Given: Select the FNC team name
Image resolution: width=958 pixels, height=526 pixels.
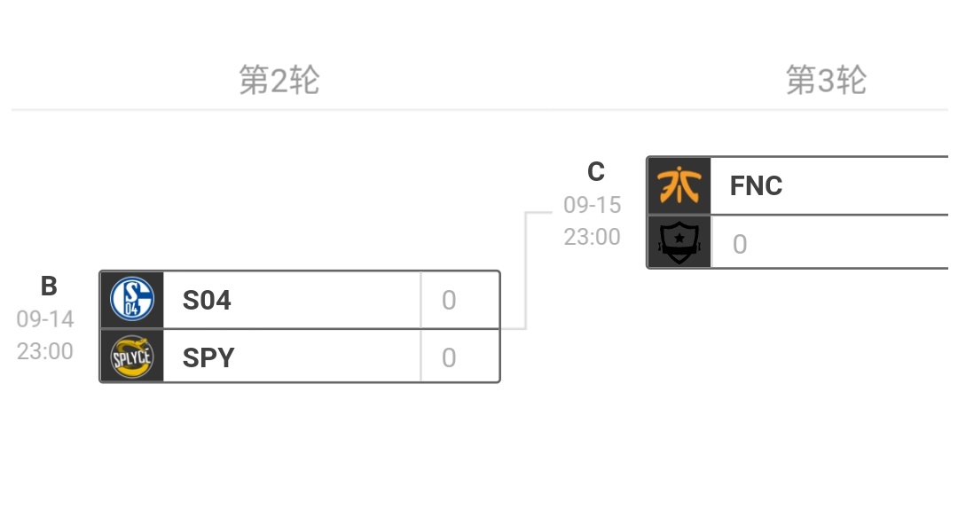Looking at the screenshot, I should [756, 186].
